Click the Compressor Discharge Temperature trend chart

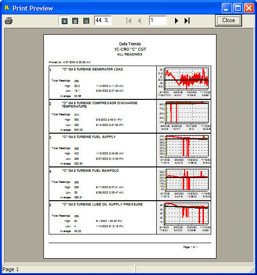tap(184, 116)
